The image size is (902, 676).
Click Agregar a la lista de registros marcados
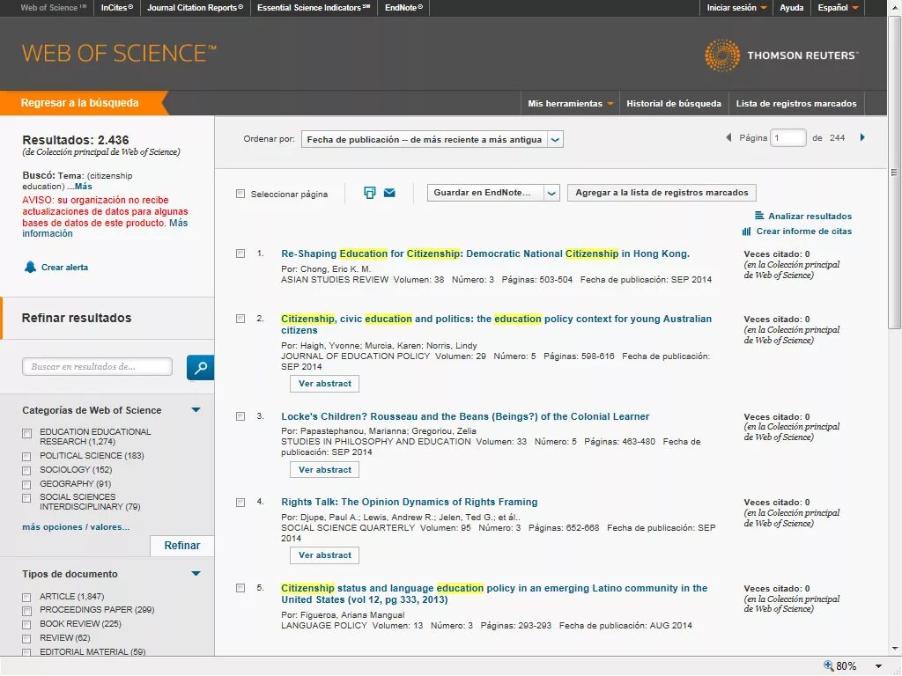click(x=662, y=193)
